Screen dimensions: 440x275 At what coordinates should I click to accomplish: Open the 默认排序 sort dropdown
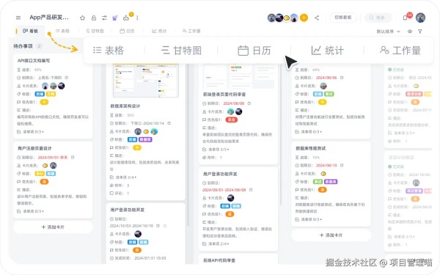(x=388, y=32)
